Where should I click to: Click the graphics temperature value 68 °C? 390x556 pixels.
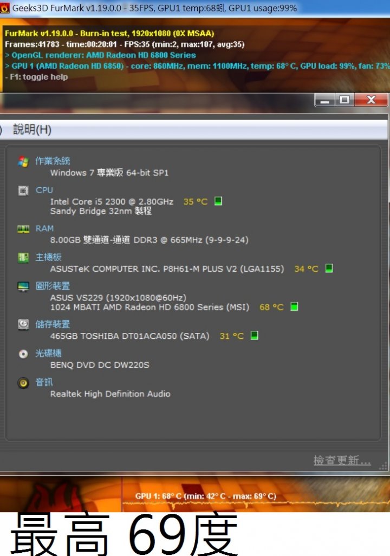pos(271,307)
